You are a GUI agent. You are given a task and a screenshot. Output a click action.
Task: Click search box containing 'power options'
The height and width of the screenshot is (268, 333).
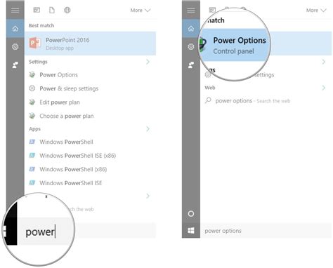pos(266,231)
